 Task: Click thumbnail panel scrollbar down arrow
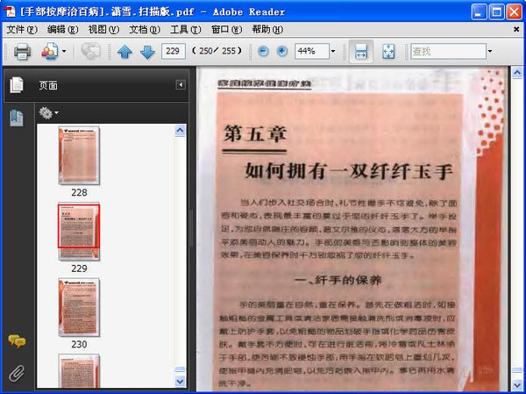[181, 382]
